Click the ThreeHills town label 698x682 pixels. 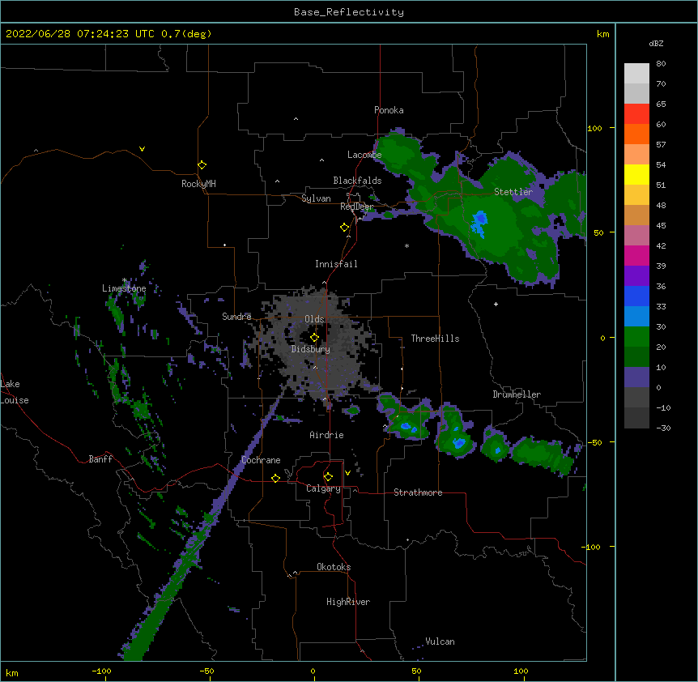click(435, 339)
